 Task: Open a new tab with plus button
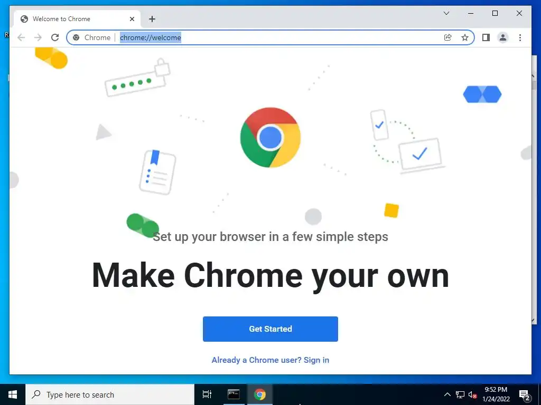(152, 19)
